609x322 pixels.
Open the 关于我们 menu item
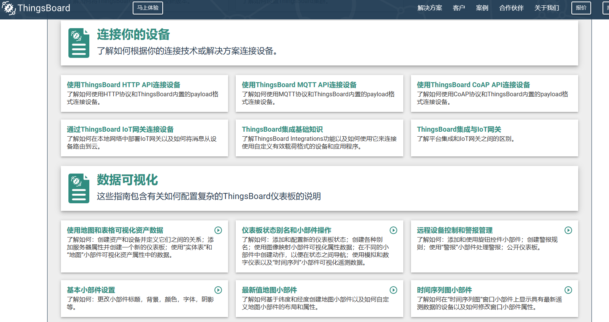[x=547, y=8]
